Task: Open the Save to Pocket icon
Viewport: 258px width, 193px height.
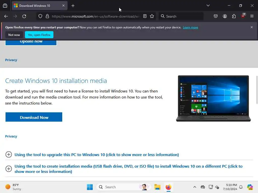Action: 216,16
